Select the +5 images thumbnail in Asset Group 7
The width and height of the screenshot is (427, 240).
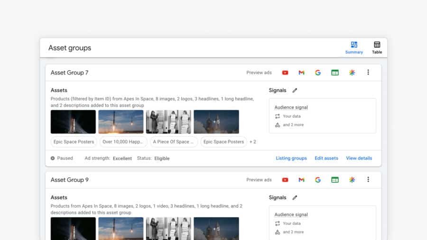pyautogui.click(x=216, y=122)
